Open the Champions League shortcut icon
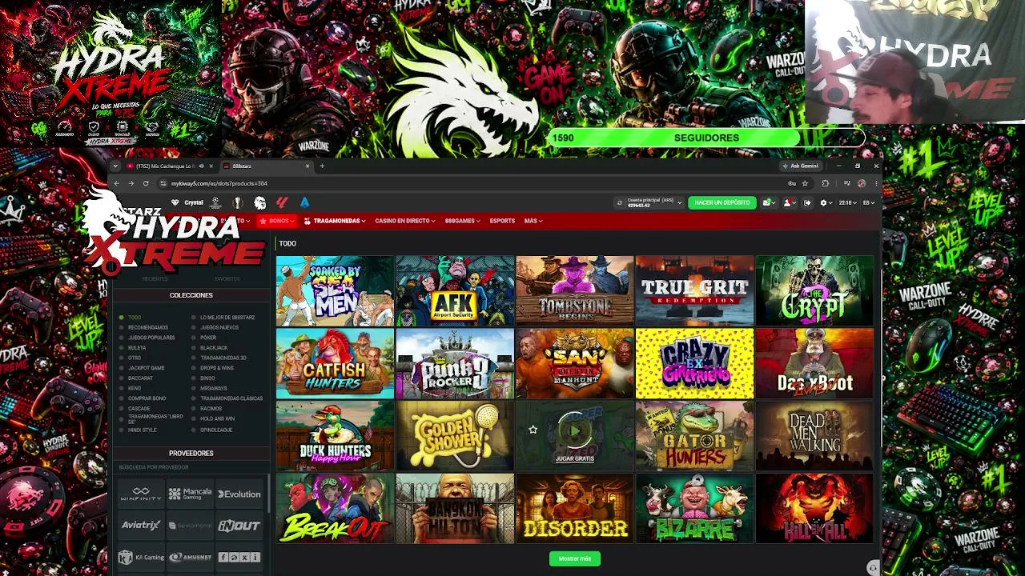The image size is (1025, 576). [215, 202]
